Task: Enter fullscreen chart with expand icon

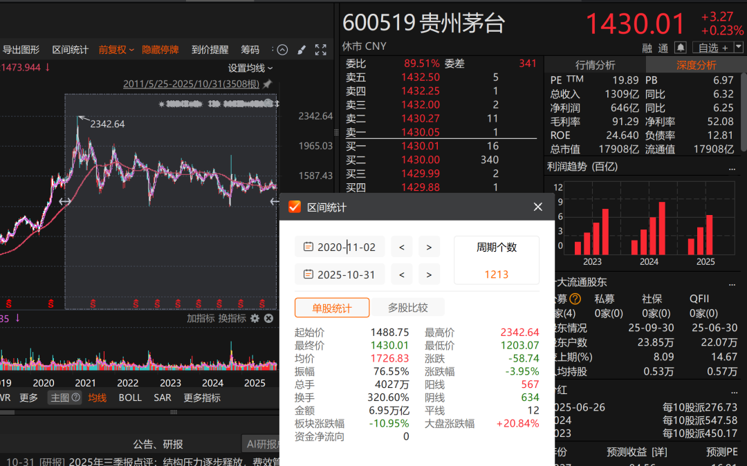Action: (321, 50)
